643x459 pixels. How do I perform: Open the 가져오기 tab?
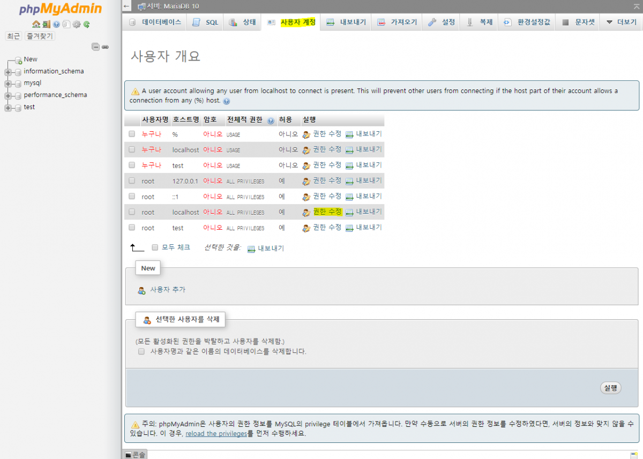(x=397, y=22)
